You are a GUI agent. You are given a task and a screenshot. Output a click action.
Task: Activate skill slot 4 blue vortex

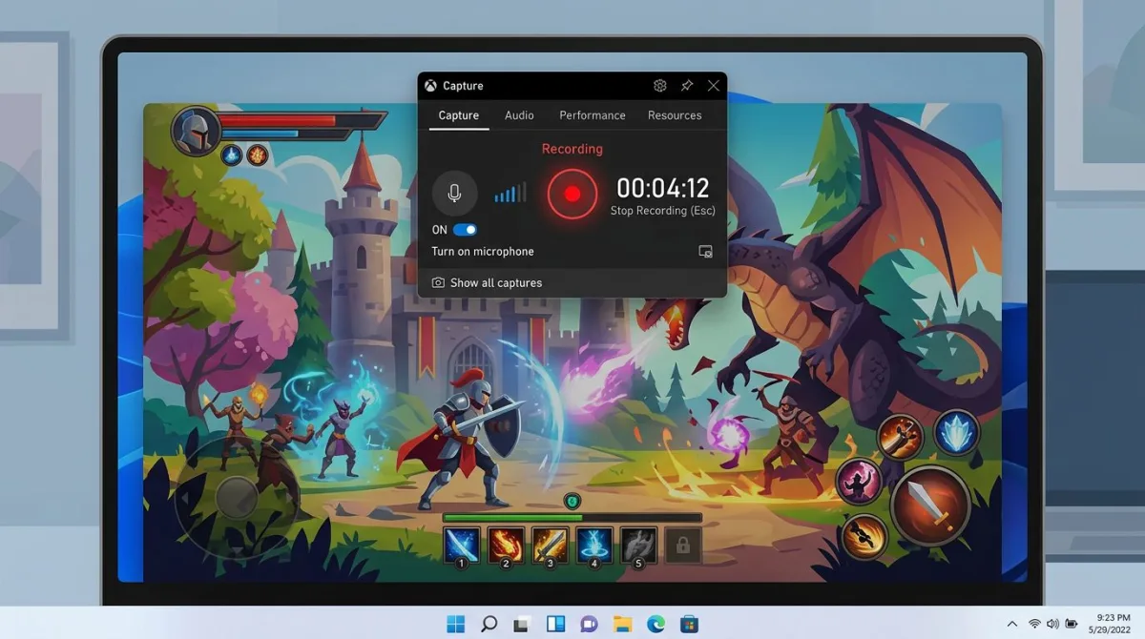point(594,545)
